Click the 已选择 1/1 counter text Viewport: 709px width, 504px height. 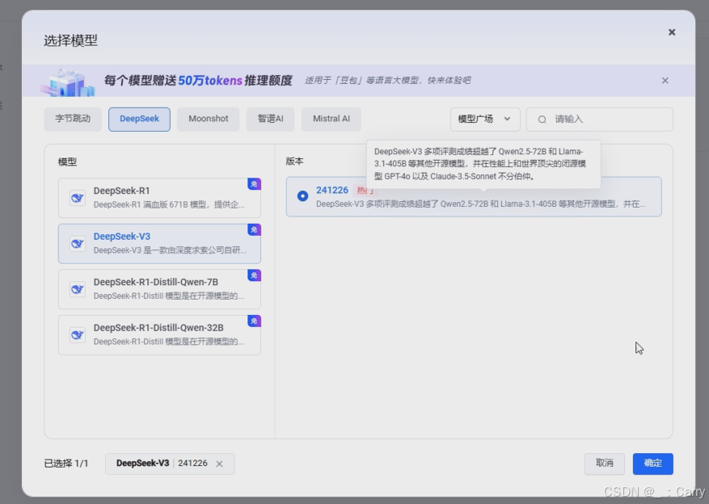pyautogui.click(x=66, y=464)
